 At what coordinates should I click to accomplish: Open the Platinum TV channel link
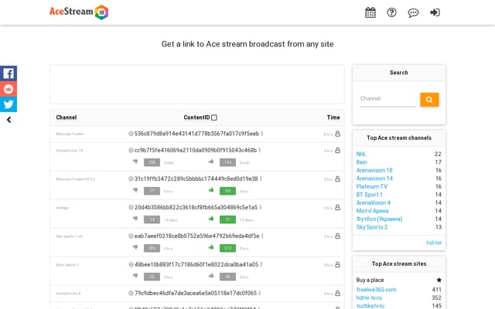(371, 187)
